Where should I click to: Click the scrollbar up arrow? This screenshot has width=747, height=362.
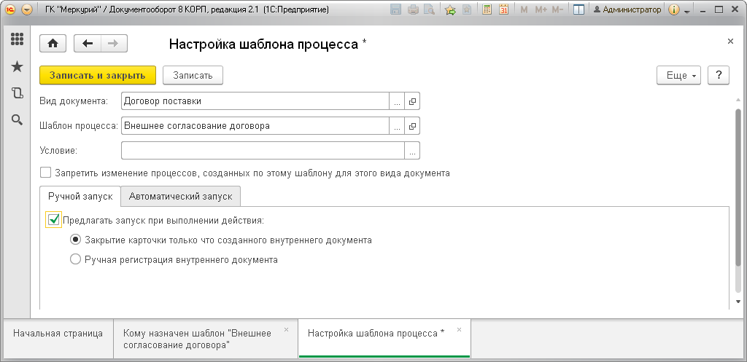(x=738, y=99)
